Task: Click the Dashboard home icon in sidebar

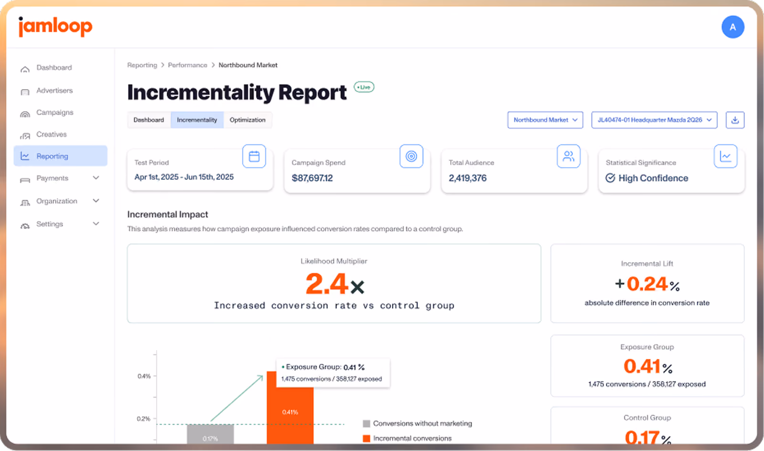Action: [x=25, y=69]
